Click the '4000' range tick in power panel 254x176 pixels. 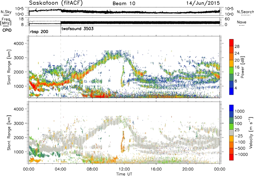(18, 44)
